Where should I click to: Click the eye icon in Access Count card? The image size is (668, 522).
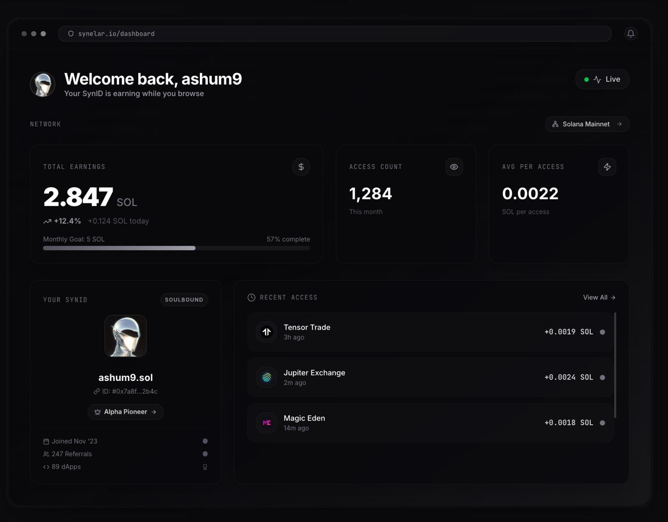click(x=454, y=167)
